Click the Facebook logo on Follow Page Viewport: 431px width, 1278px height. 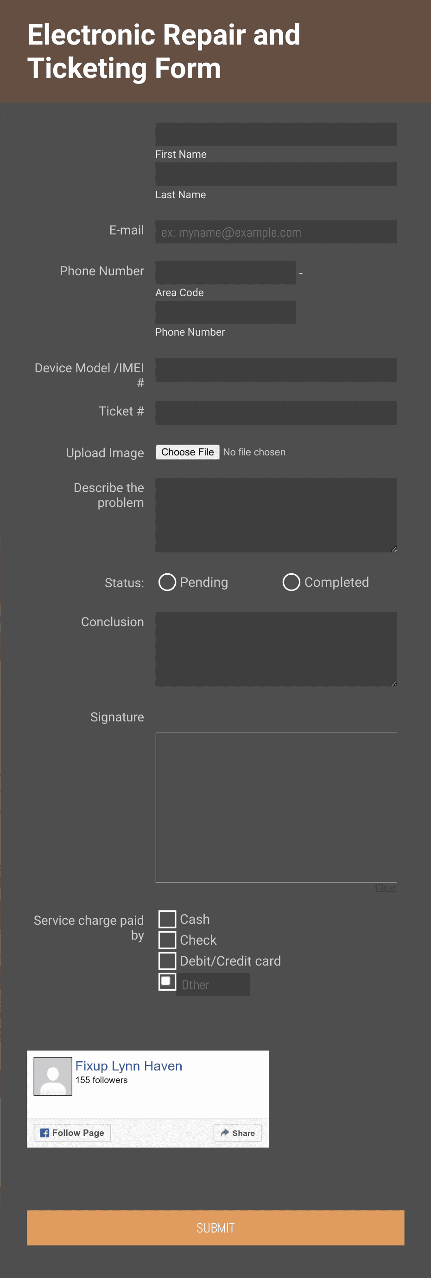pos(44,1133)
